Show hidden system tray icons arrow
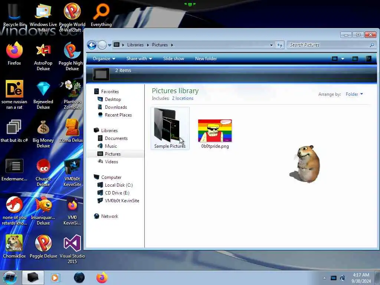The height and width of the screenshot is (285, 380). pos(325,278)
